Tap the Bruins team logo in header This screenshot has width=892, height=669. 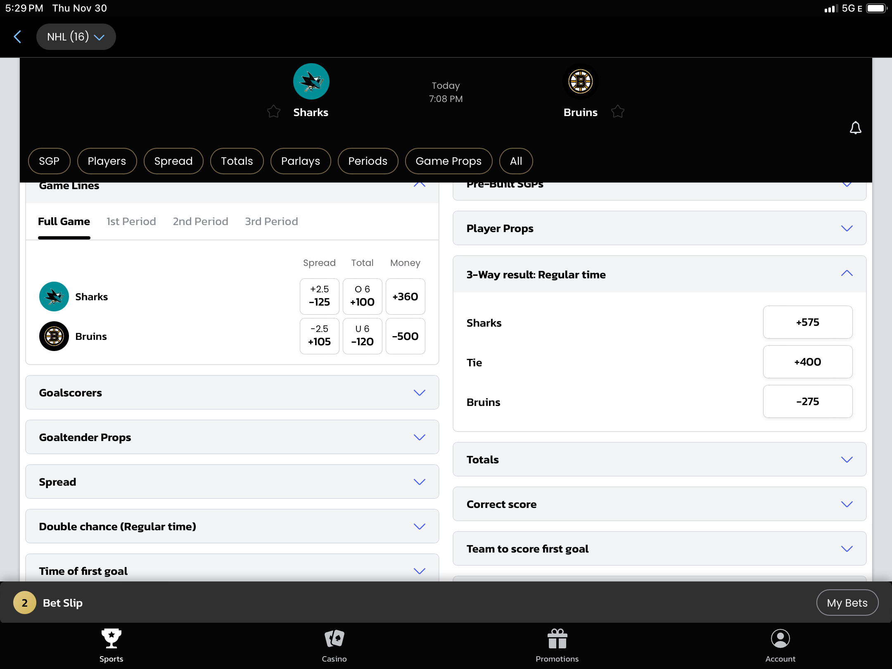[x=580, y=81]
